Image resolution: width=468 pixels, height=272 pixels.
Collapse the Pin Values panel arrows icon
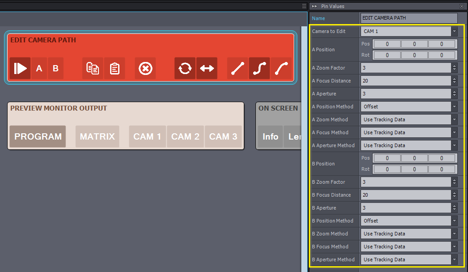[315, 6]
